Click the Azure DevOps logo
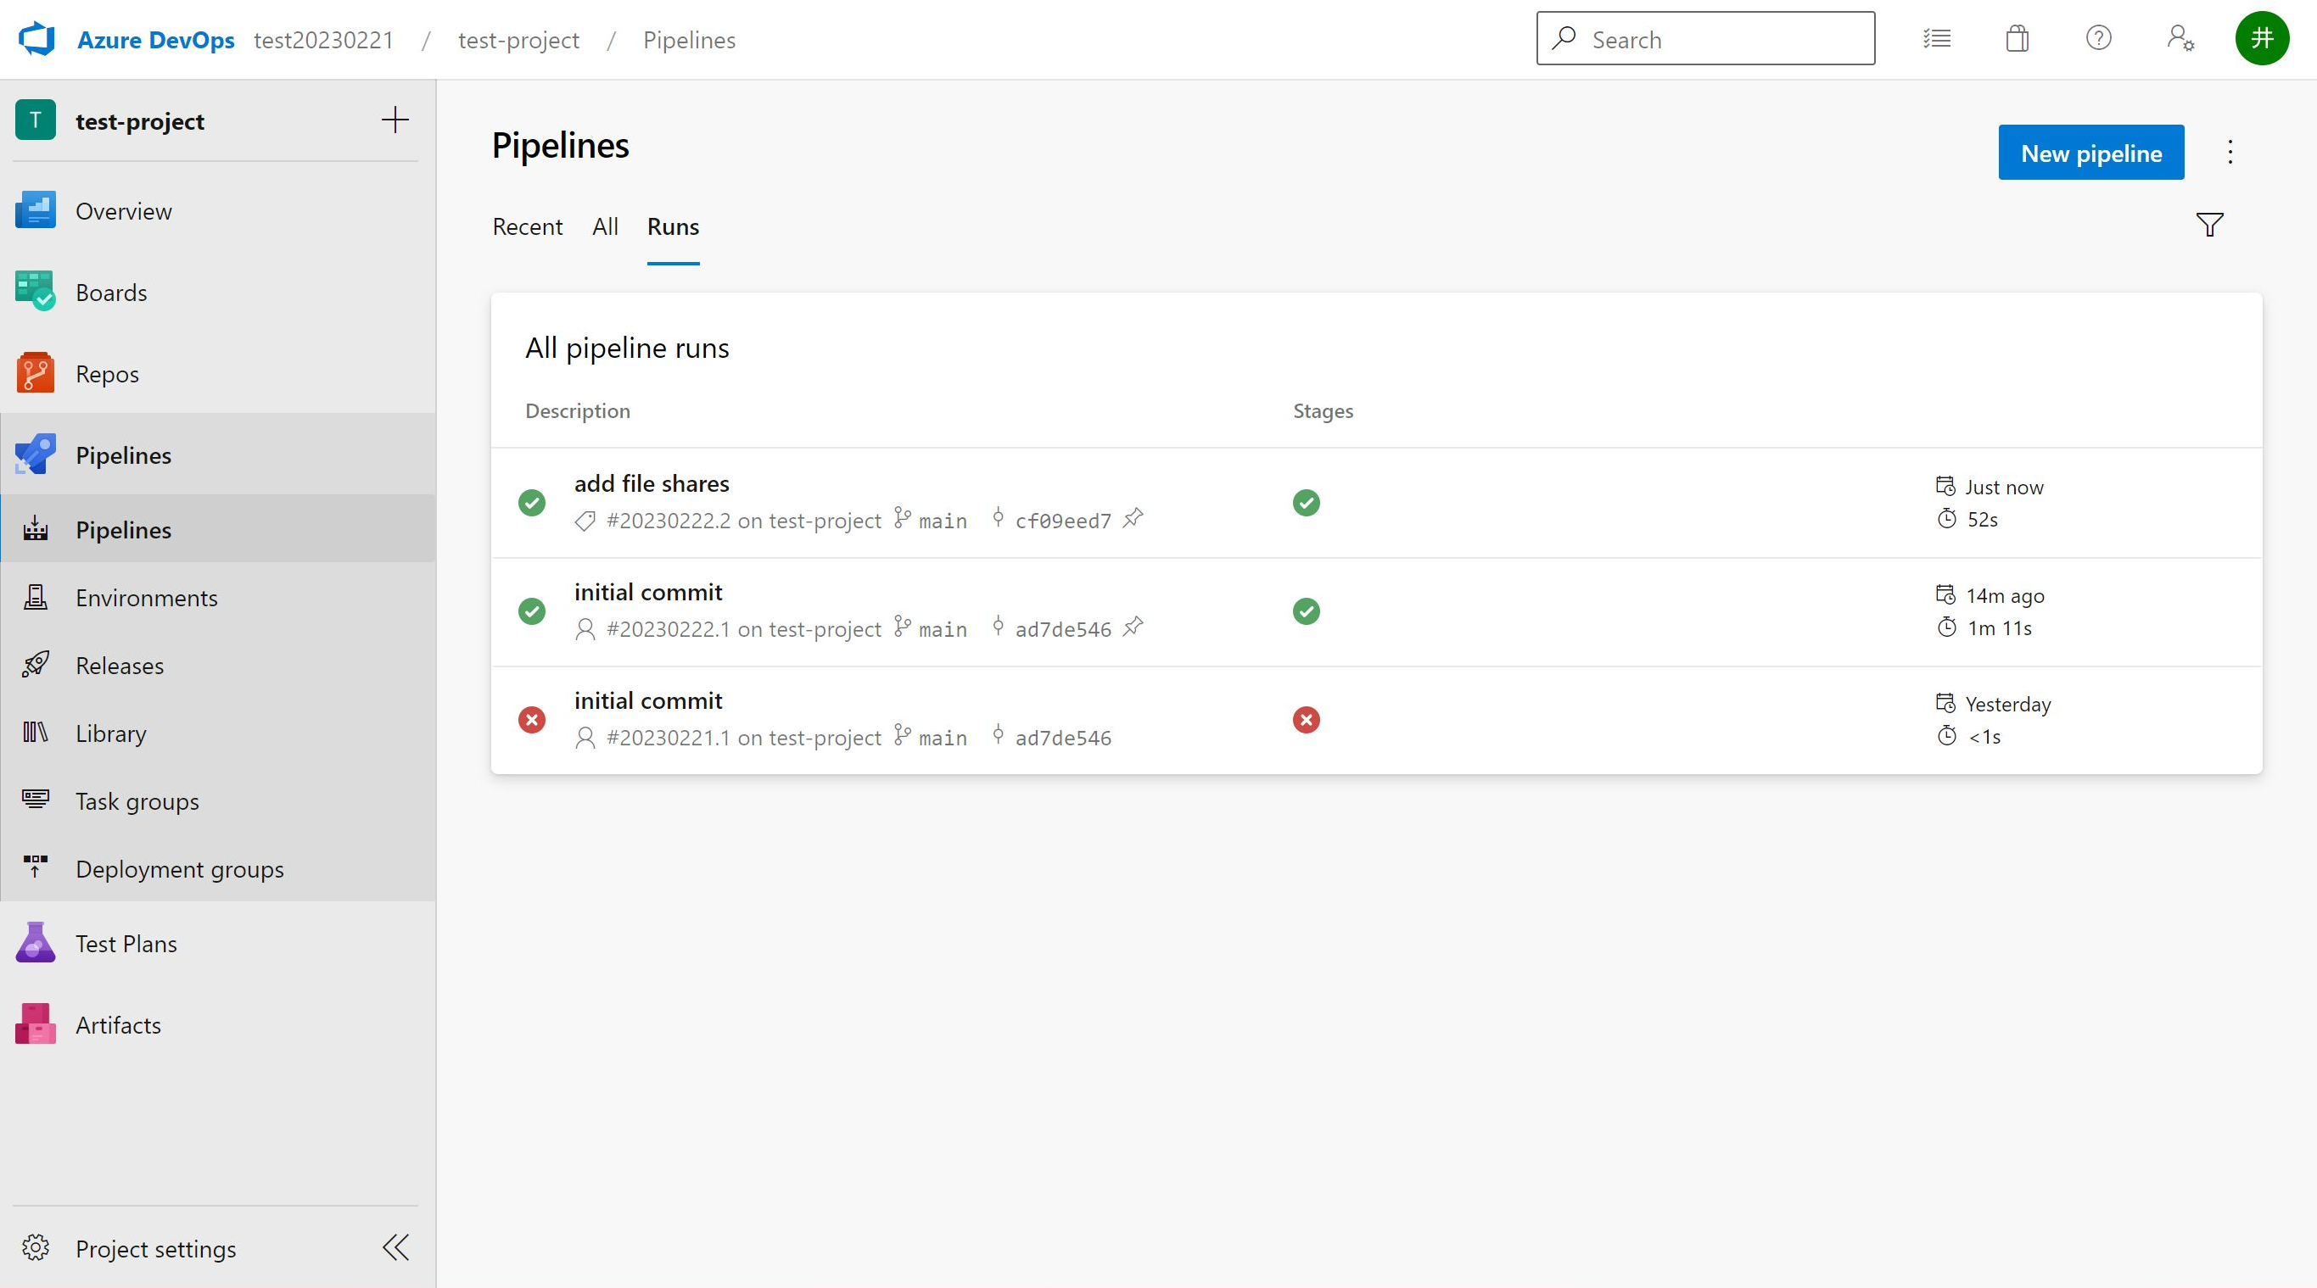The width and height of the screenshot is (2317, 1288). pyautogui.click(x=36, y=40)
